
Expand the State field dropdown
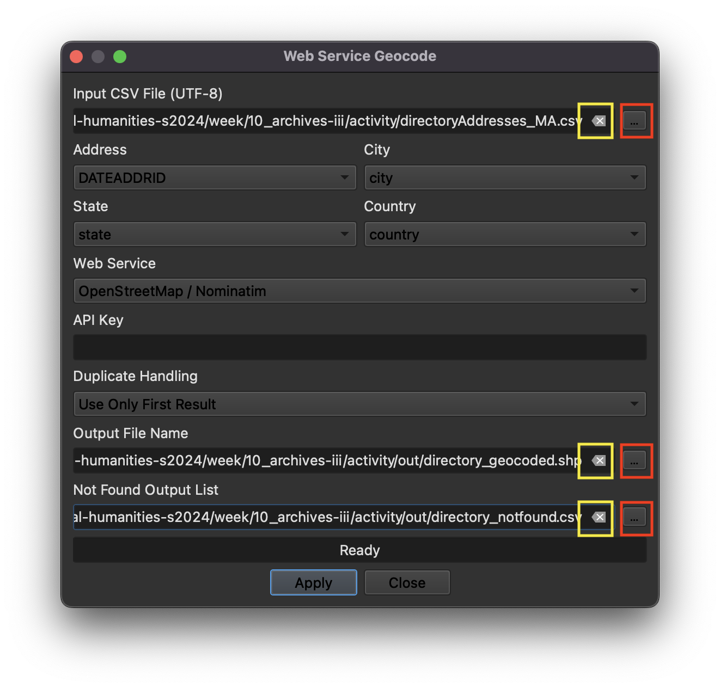[215, 235]
